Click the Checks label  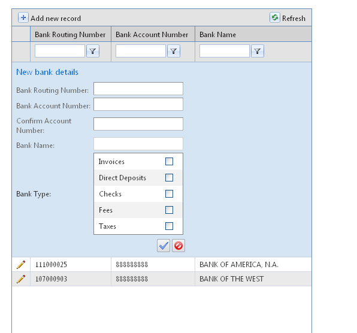(110, 194)
